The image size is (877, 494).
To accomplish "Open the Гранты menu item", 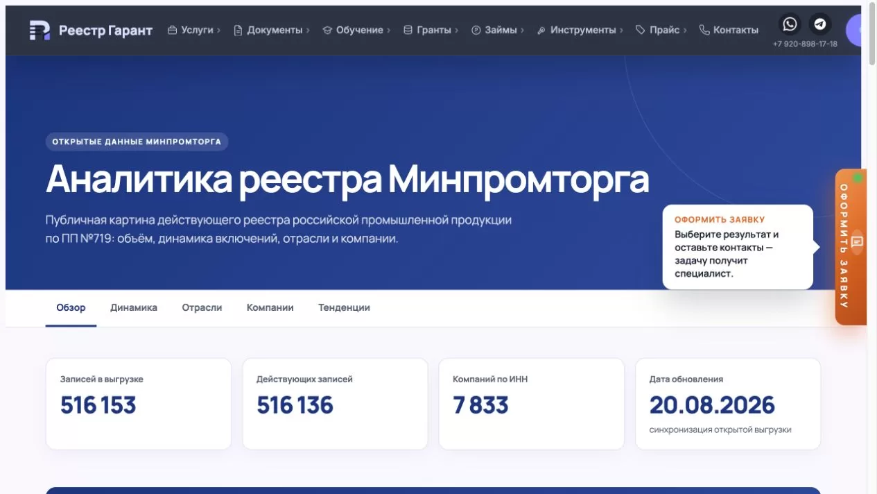I will [434, 31].
